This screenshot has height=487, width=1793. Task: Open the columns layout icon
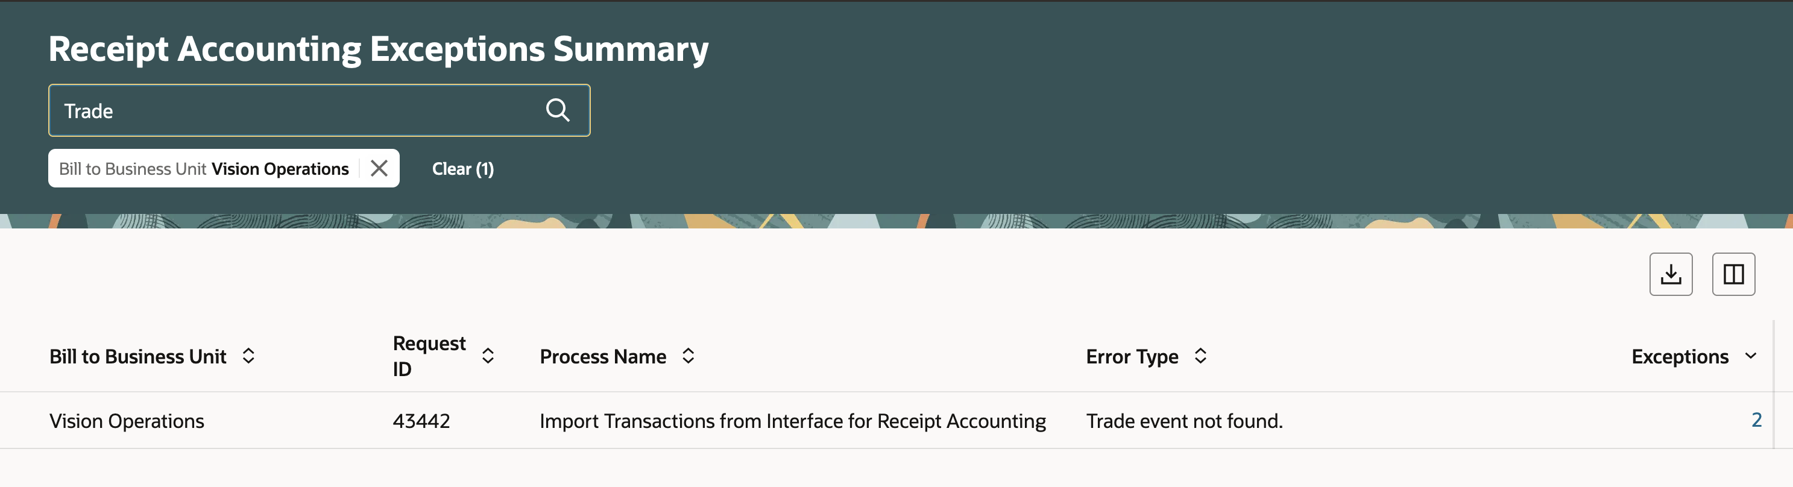pyautogui.click(x=1733, y=274)
